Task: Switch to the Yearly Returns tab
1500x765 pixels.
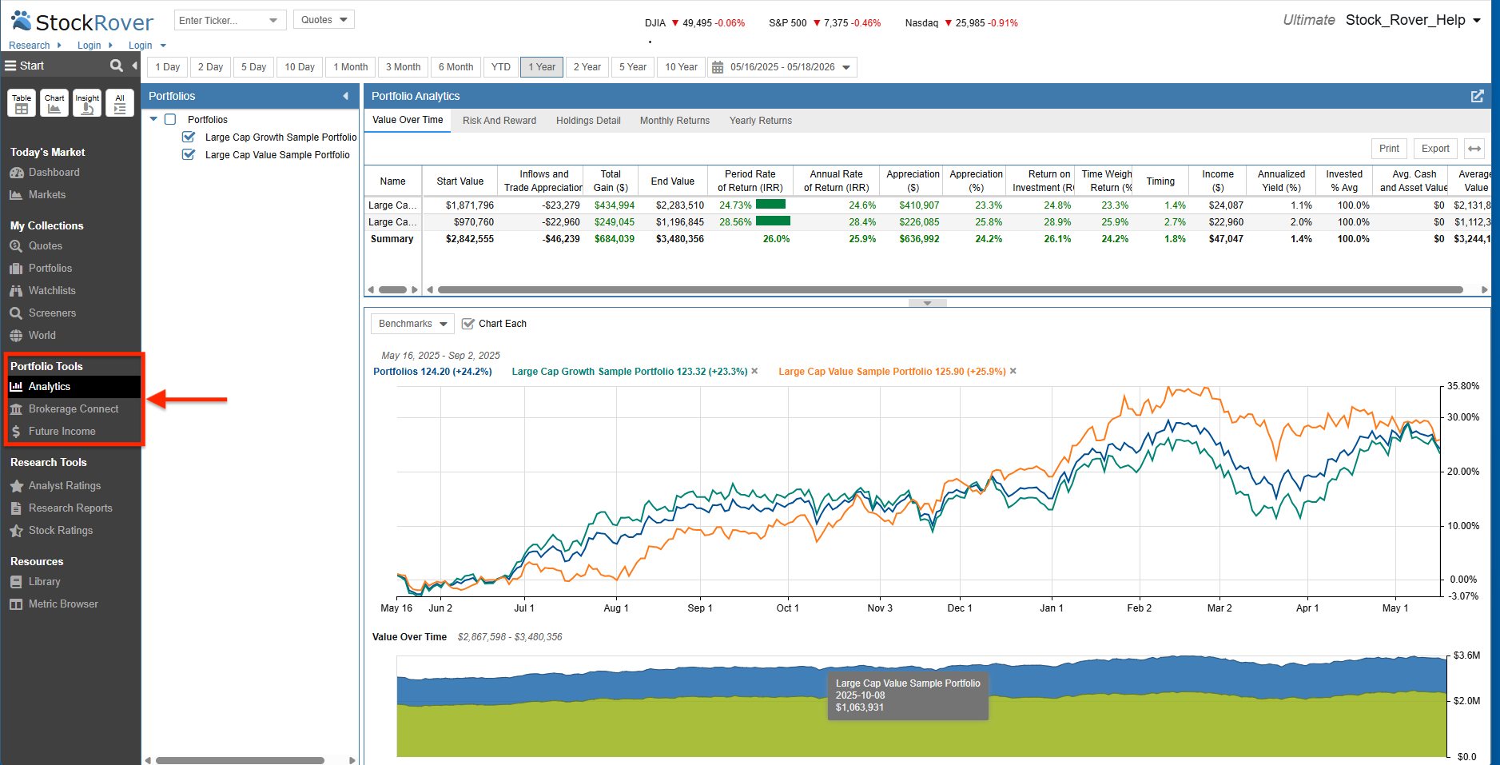Action: [x=761, y=121]
